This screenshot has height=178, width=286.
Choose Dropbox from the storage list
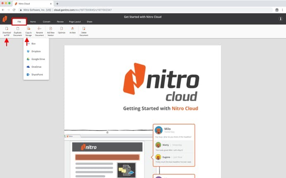click(x=35, y=51)
